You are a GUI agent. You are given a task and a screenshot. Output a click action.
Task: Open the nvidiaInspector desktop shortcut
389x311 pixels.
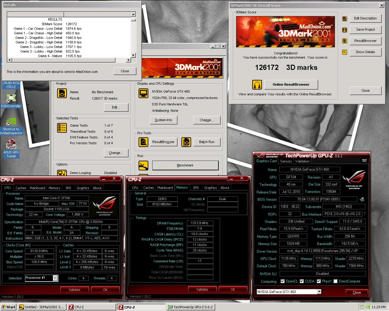click(x=11, y=126)
